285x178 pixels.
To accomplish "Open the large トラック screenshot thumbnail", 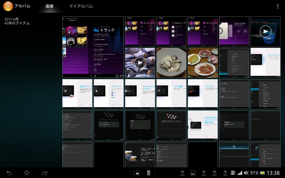I will (93, 47).
